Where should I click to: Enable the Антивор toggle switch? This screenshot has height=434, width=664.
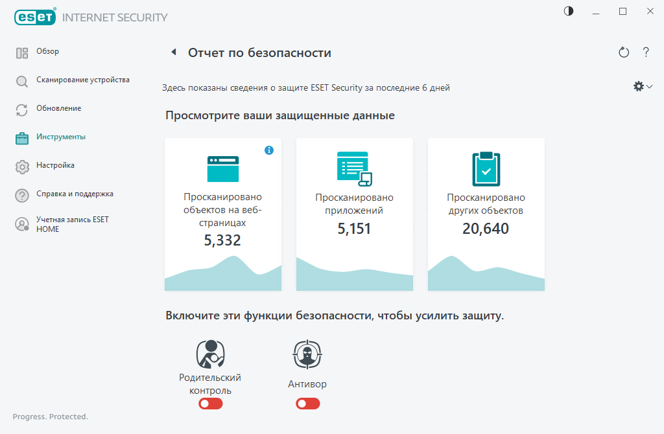(x=308, y=404)
